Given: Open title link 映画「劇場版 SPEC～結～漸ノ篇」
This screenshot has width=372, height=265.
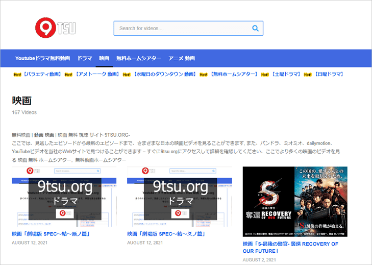Looking at the screenshot, I should coord(51,234).
